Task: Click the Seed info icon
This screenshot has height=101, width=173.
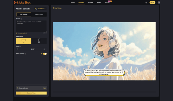Action: click(20, 46)
